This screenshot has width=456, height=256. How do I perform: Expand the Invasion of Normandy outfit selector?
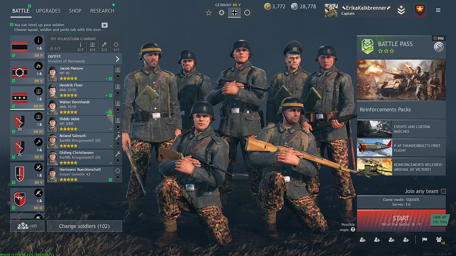[x=84, y=59]
